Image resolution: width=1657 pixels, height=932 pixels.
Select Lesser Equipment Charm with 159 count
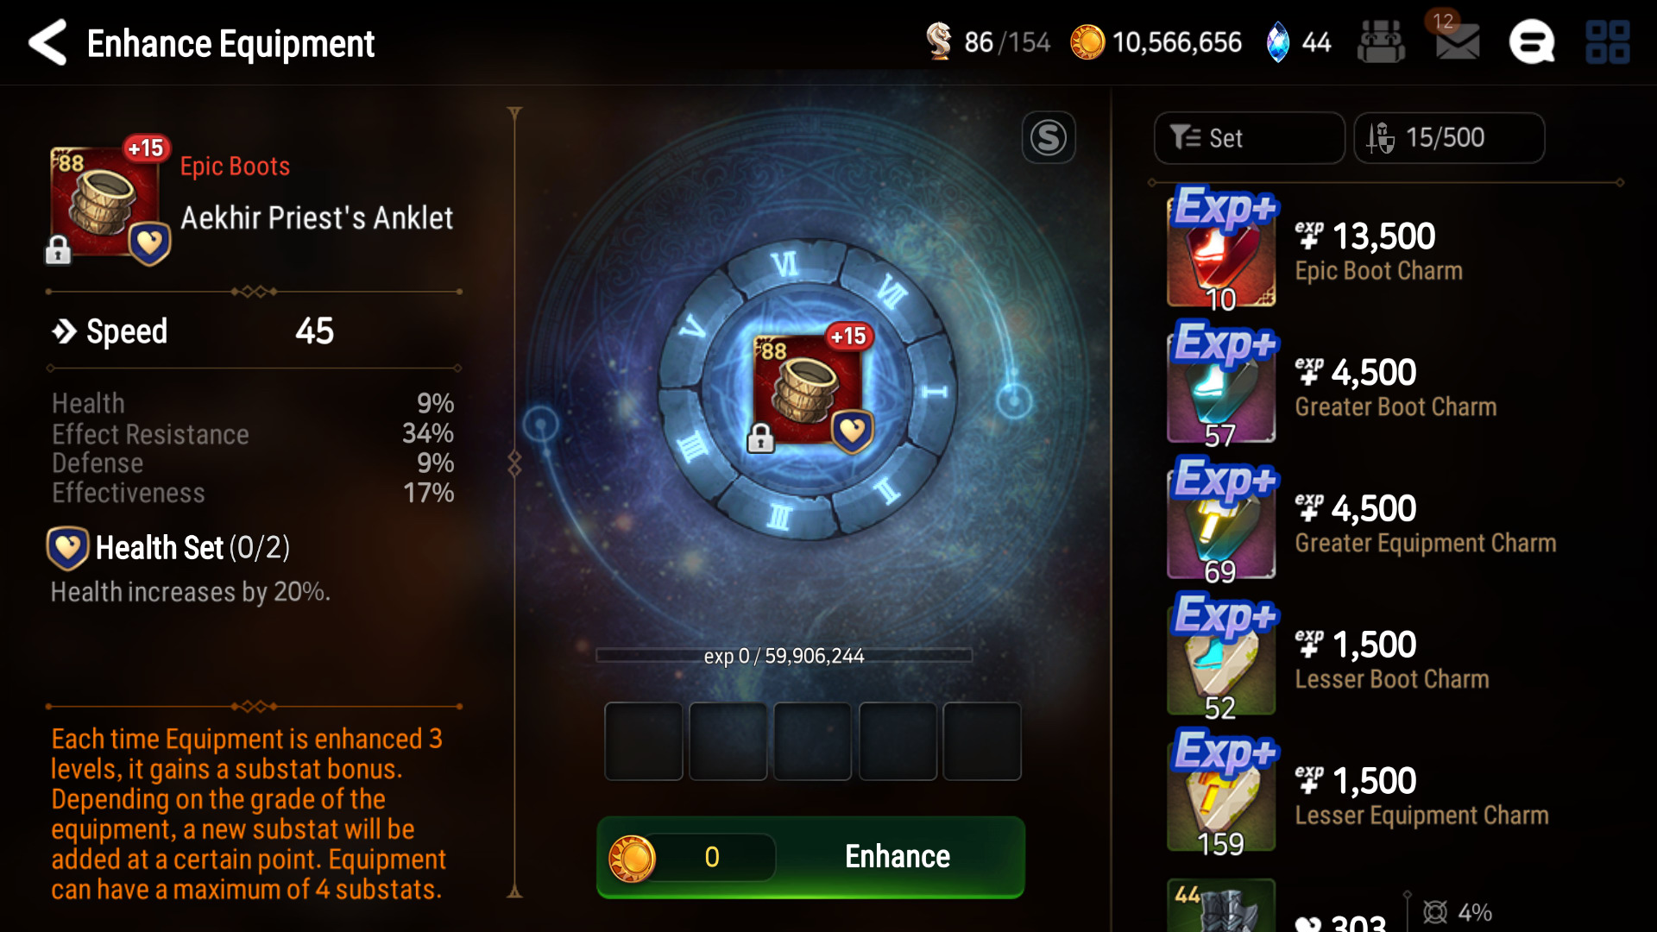point(1381,792)
